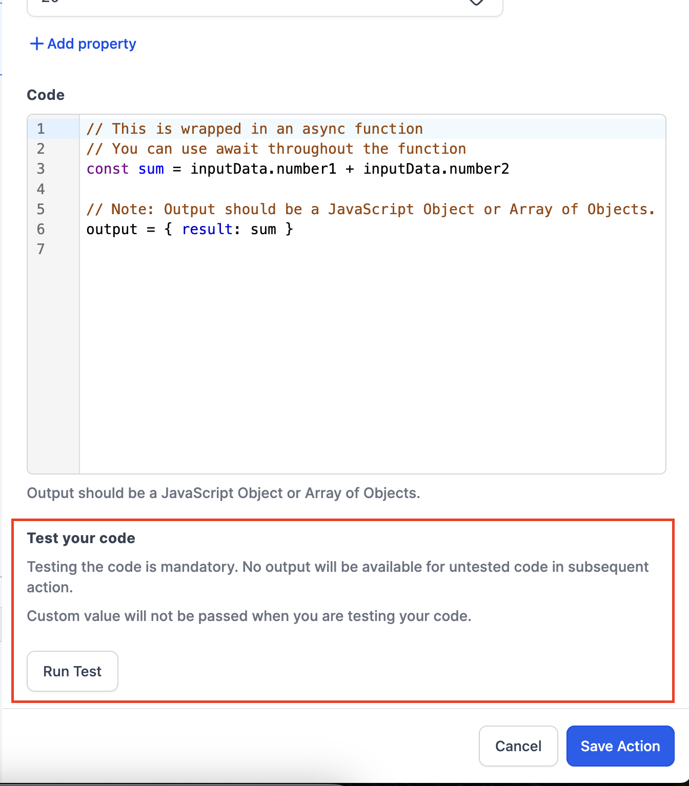This screenshot has height=786, width=689.
Task: Select line number 3 in the code gutter
Action: point(41,169)
